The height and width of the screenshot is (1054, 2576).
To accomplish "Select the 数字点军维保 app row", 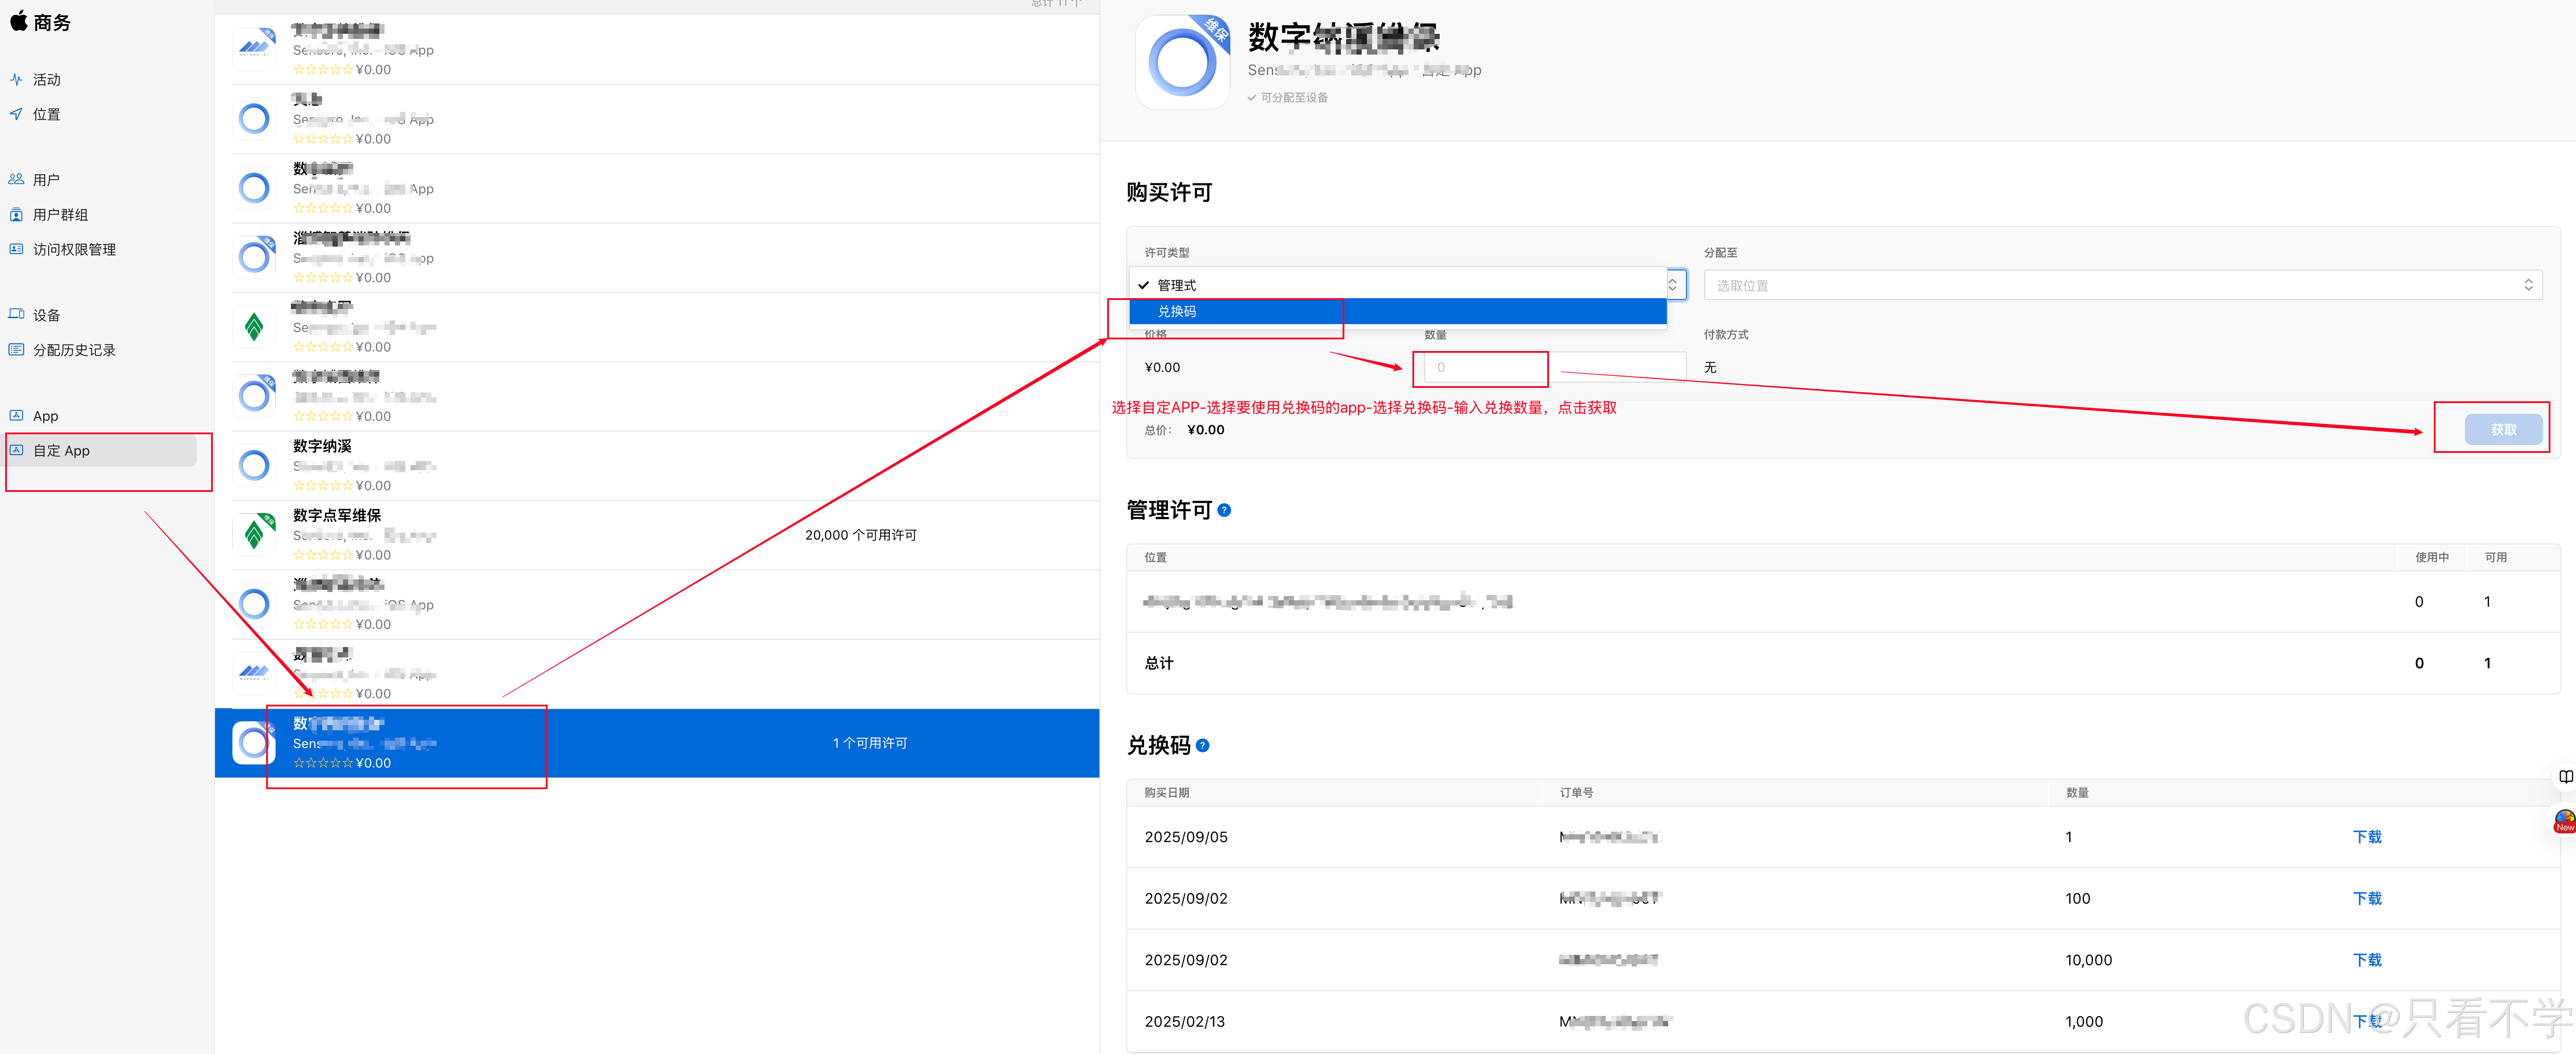I will pyautogui.click(x=657, y=535).
